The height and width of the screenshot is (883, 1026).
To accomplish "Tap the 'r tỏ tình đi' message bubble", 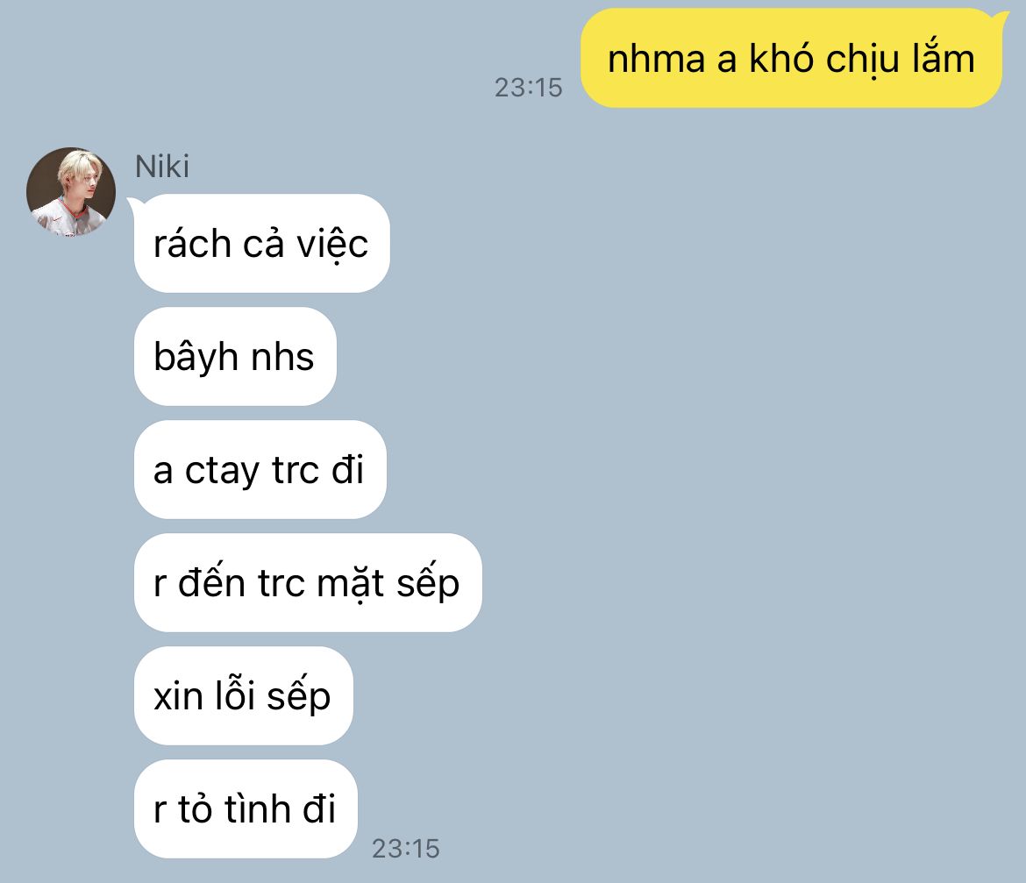I will coord(246,809).
